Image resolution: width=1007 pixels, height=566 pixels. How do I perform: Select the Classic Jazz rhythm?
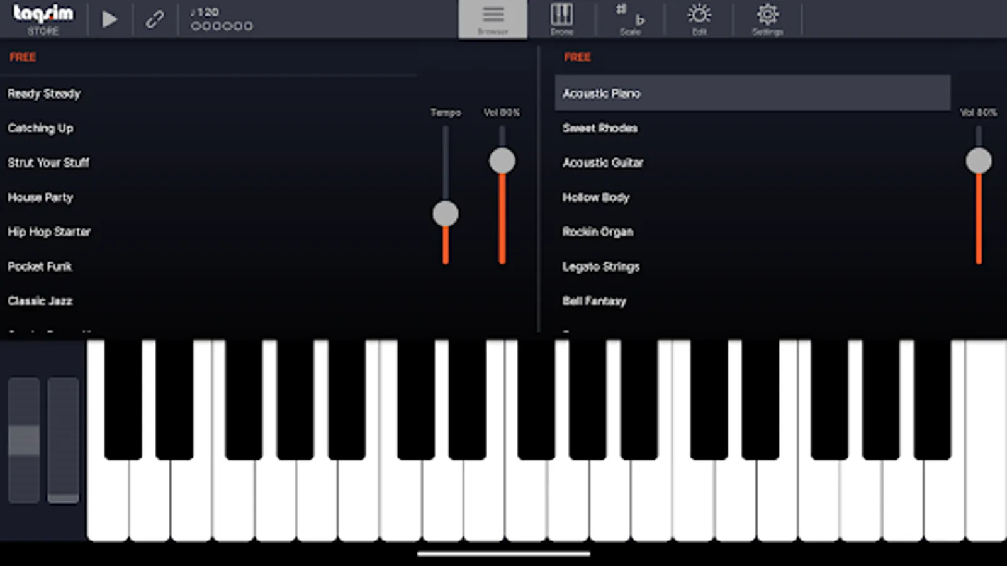(40, 301)
